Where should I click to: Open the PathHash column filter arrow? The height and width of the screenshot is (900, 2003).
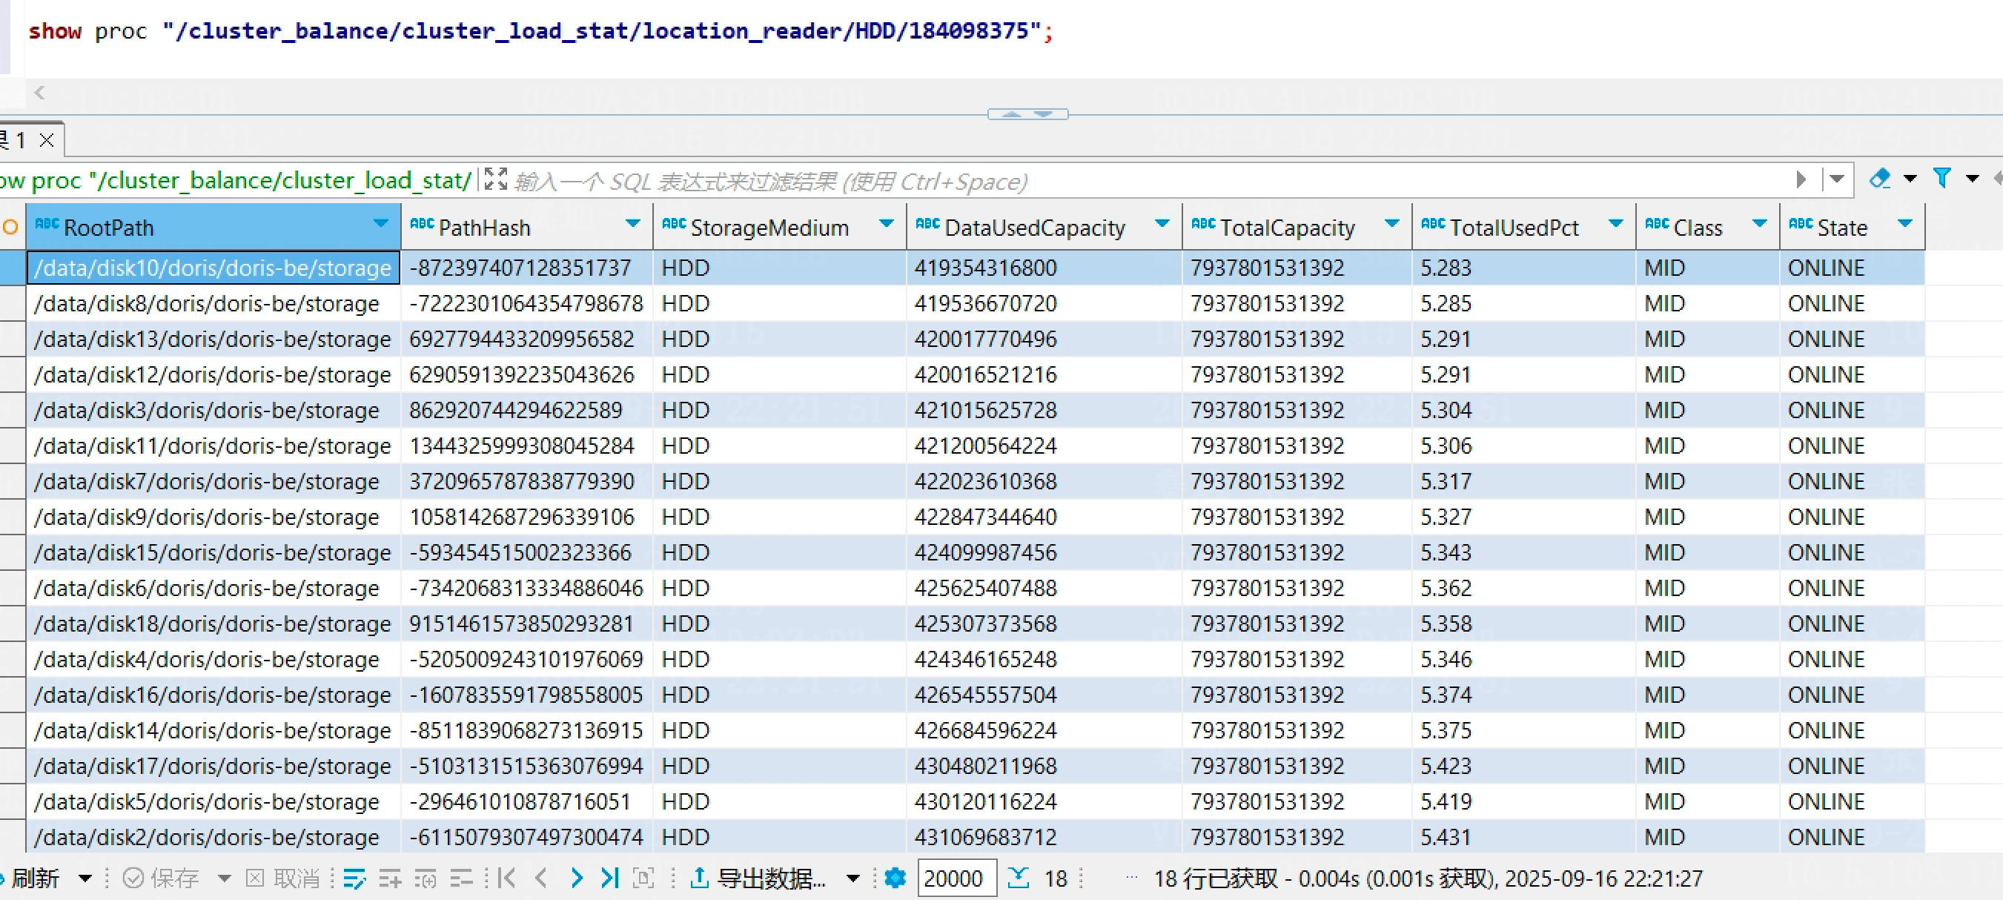click(633, 224)
